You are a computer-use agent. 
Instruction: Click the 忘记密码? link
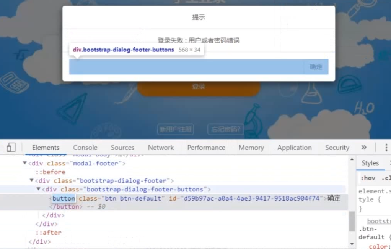pos(225,129)
